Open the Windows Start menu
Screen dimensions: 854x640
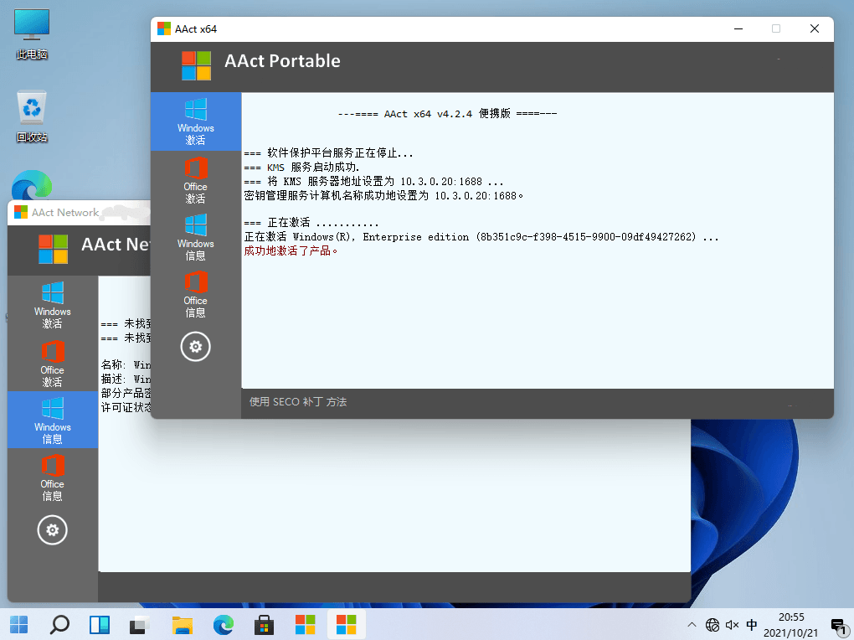pos(19,625)
